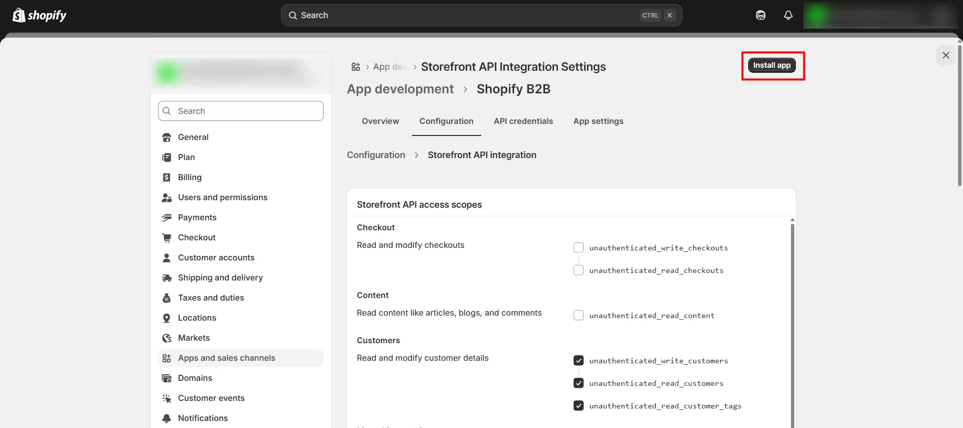Click the Install app button
Viewport: 963px width, 428px height.
click(772, 65)
